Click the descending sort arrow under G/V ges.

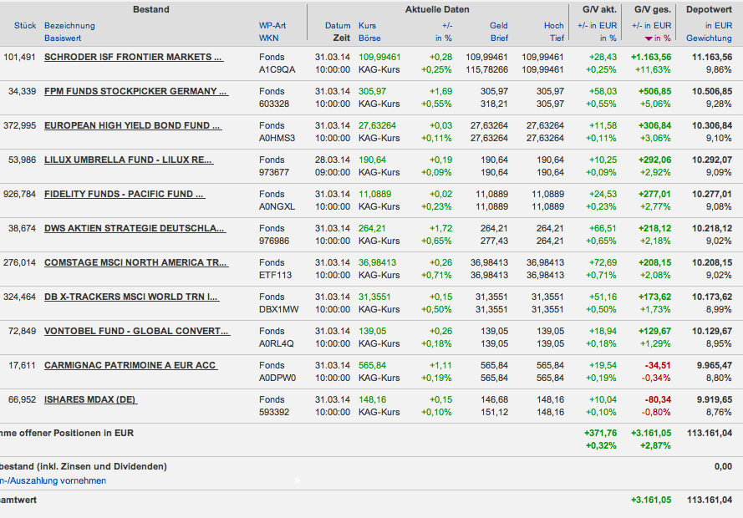[x=648, y=38]
